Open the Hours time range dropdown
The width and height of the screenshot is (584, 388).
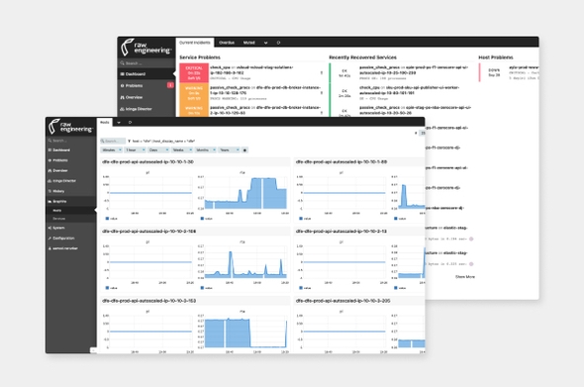[135, 150]
